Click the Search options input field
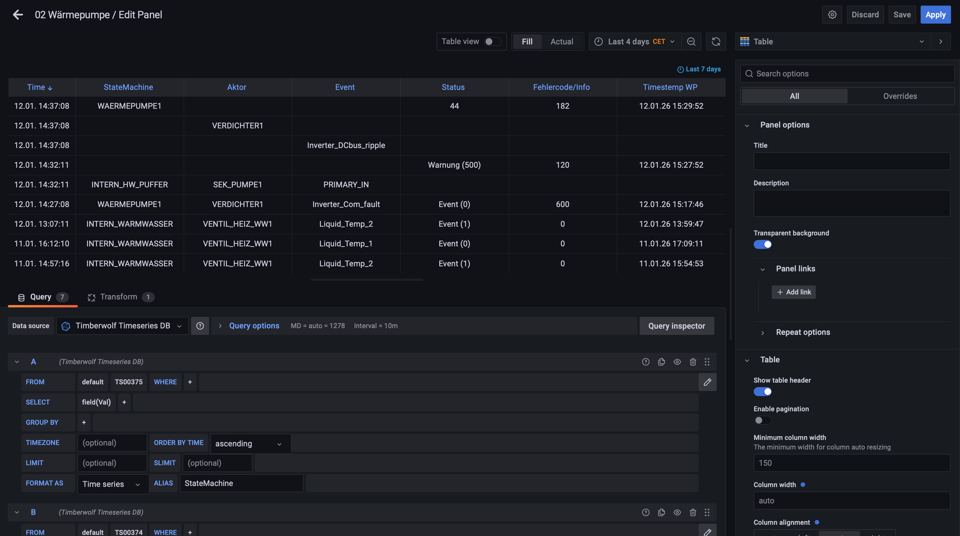 (x=850, y=74)
